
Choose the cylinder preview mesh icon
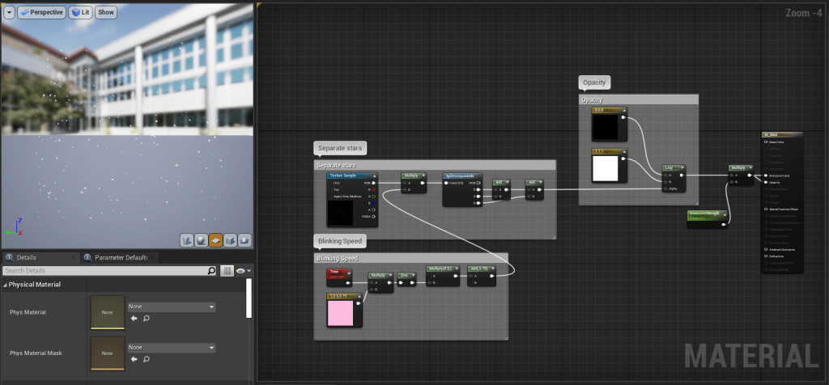(x=186, y=240)
